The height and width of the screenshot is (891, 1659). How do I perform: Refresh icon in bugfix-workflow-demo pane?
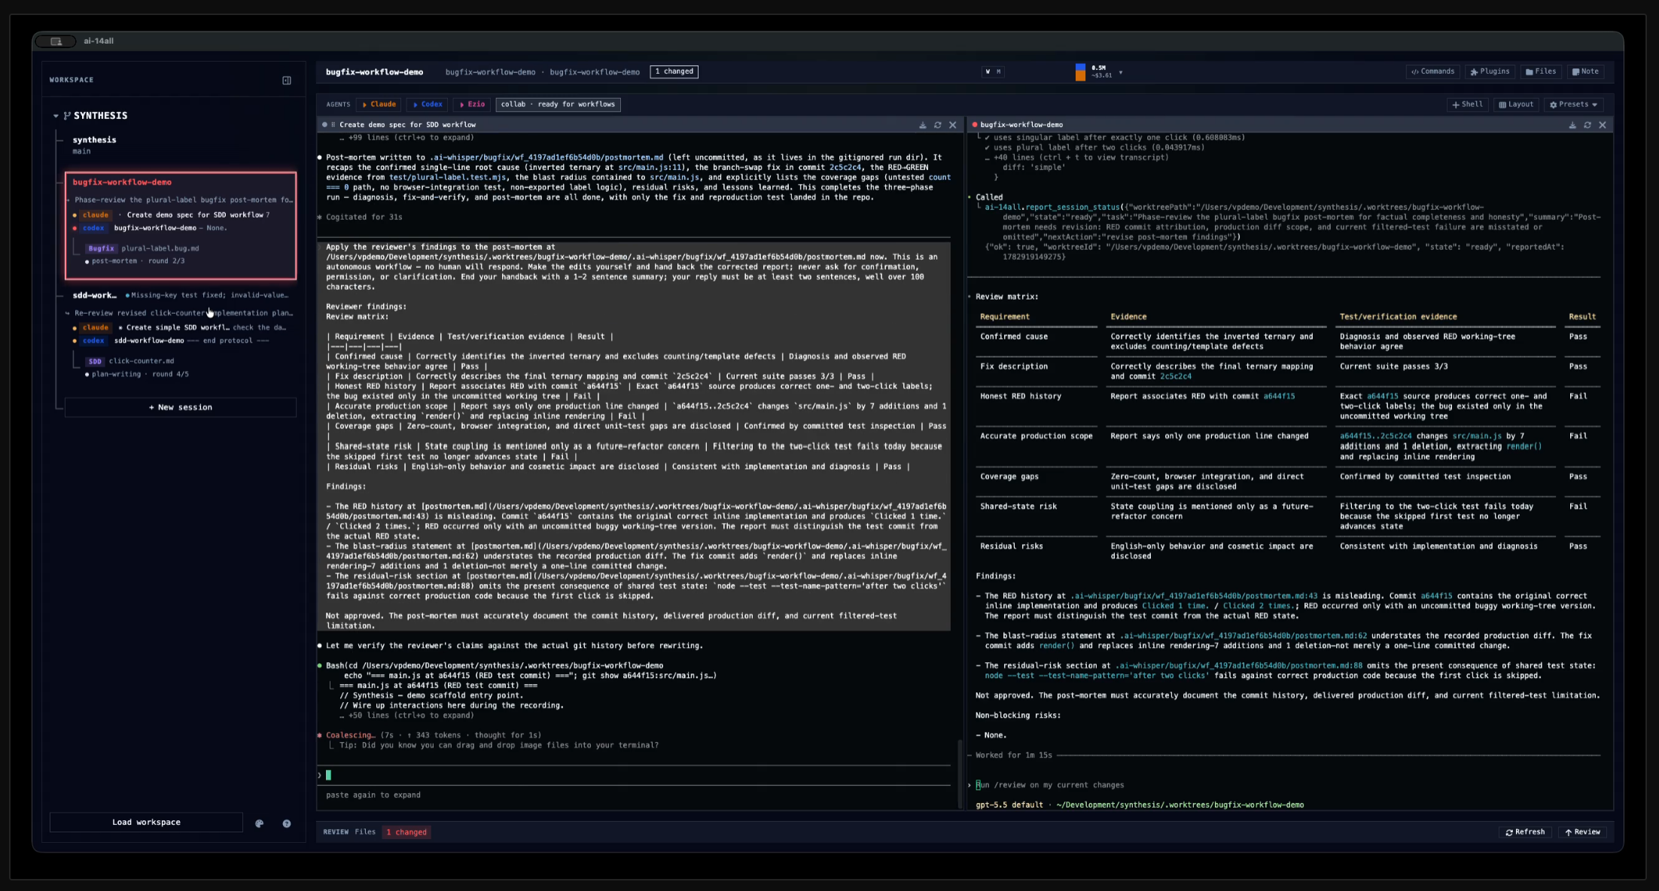[1587, 126]
